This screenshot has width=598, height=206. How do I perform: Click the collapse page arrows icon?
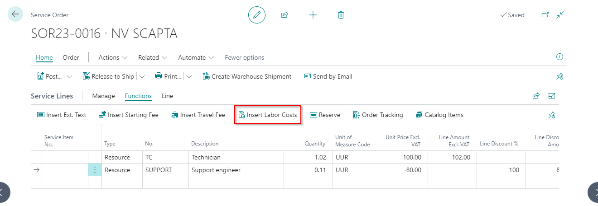[x=560, y=15]
